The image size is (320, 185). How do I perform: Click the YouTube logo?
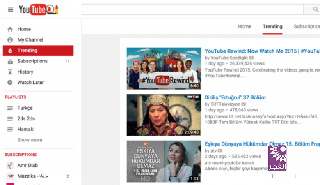(38, 9)
